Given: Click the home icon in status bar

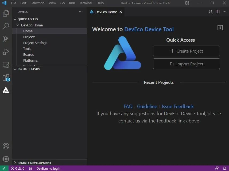Looking at the screenshot, I should (30, 168).
